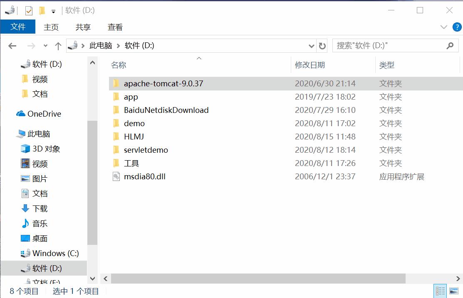Open the address bar dropdown arrow
The image size is (463, 298).
(311, 46)
